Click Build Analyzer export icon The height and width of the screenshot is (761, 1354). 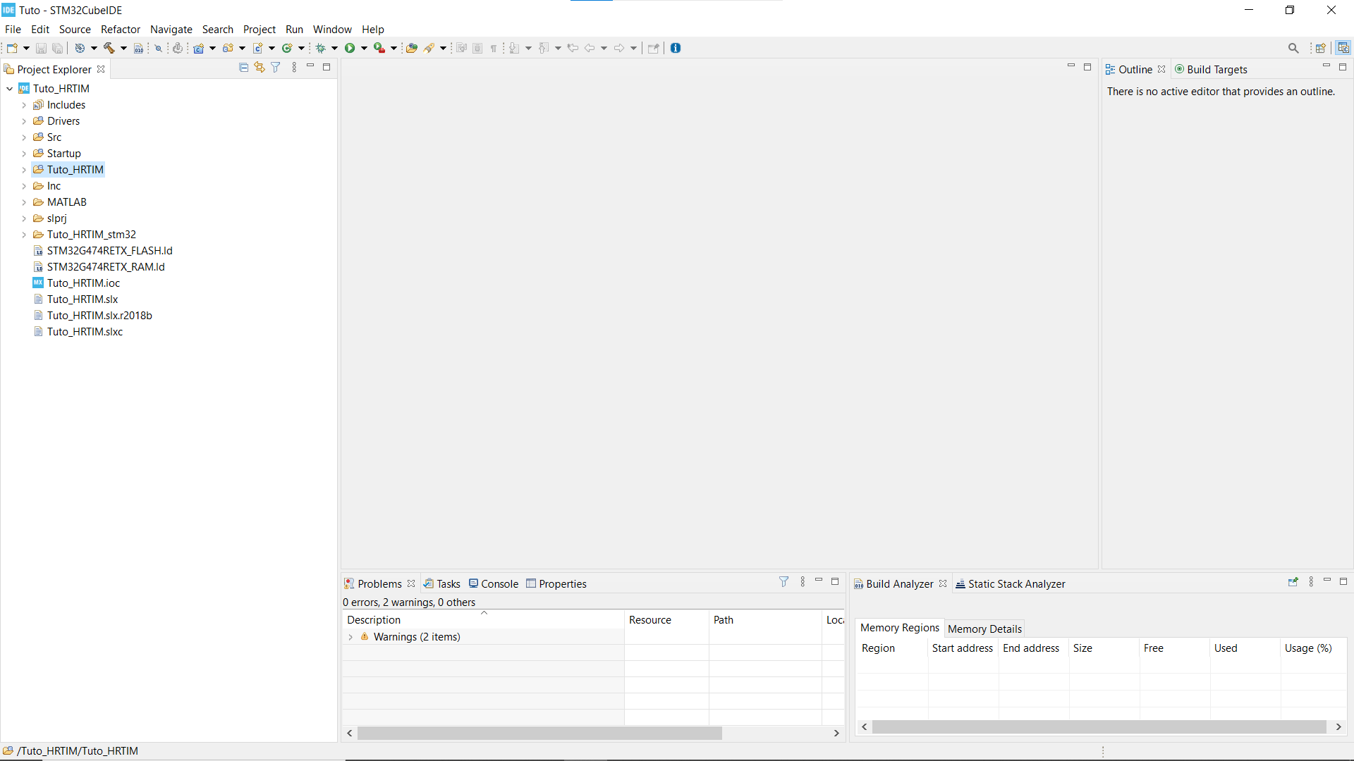[x=1293, y=582]
